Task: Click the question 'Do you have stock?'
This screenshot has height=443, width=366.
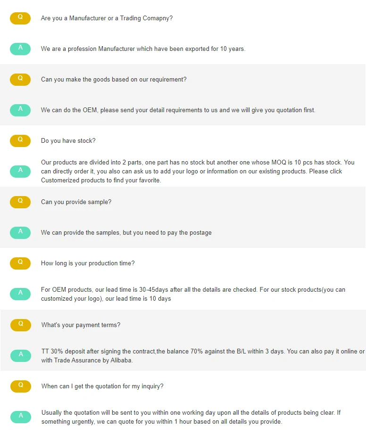Action: [68, 141]
